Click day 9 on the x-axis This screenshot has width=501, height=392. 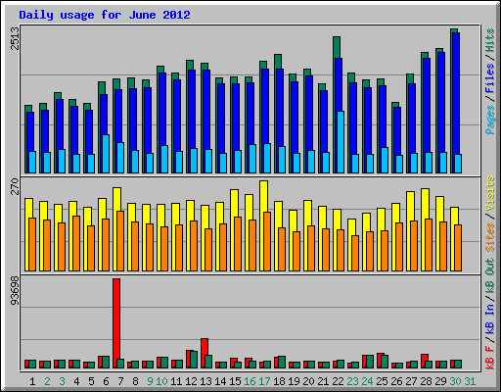(x=150, y=381)
